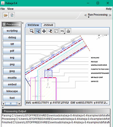
Task: Click the Processing panel list icon
Action: point(4,24)
